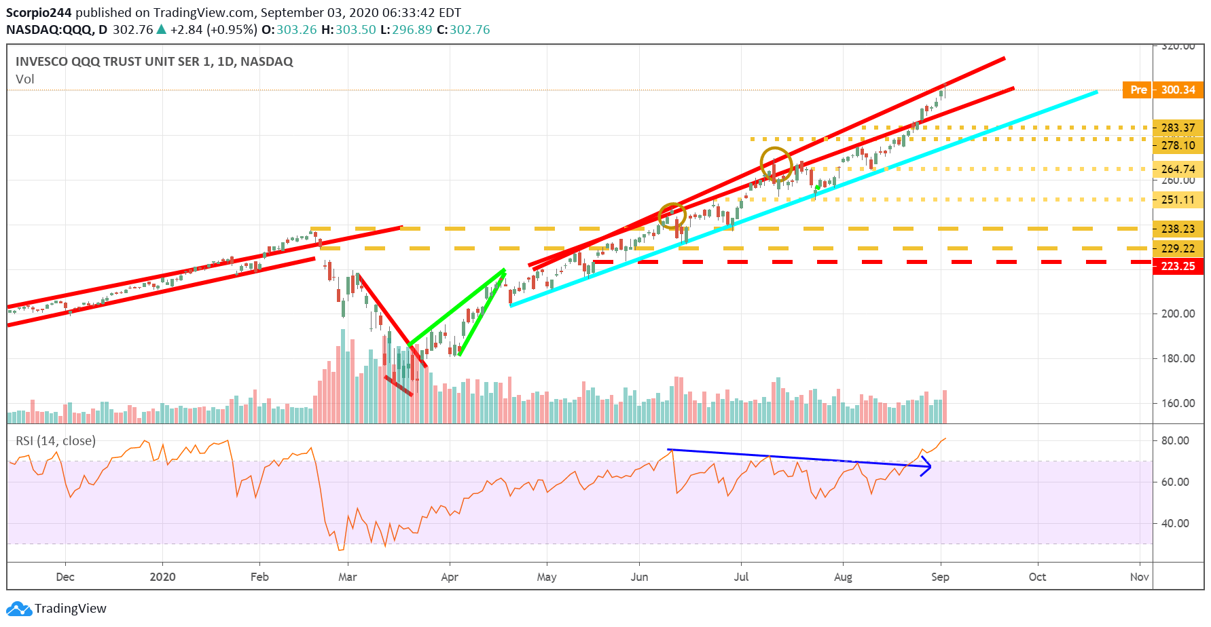Select the 283.37 price level label
Image resolution: width=1211 pixels, height=627 pixels.
pos(1178,128)
